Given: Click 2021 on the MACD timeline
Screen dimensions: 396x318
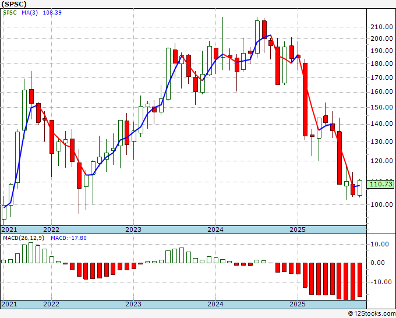Looking at the screenshot, I should tap(9, 304).
